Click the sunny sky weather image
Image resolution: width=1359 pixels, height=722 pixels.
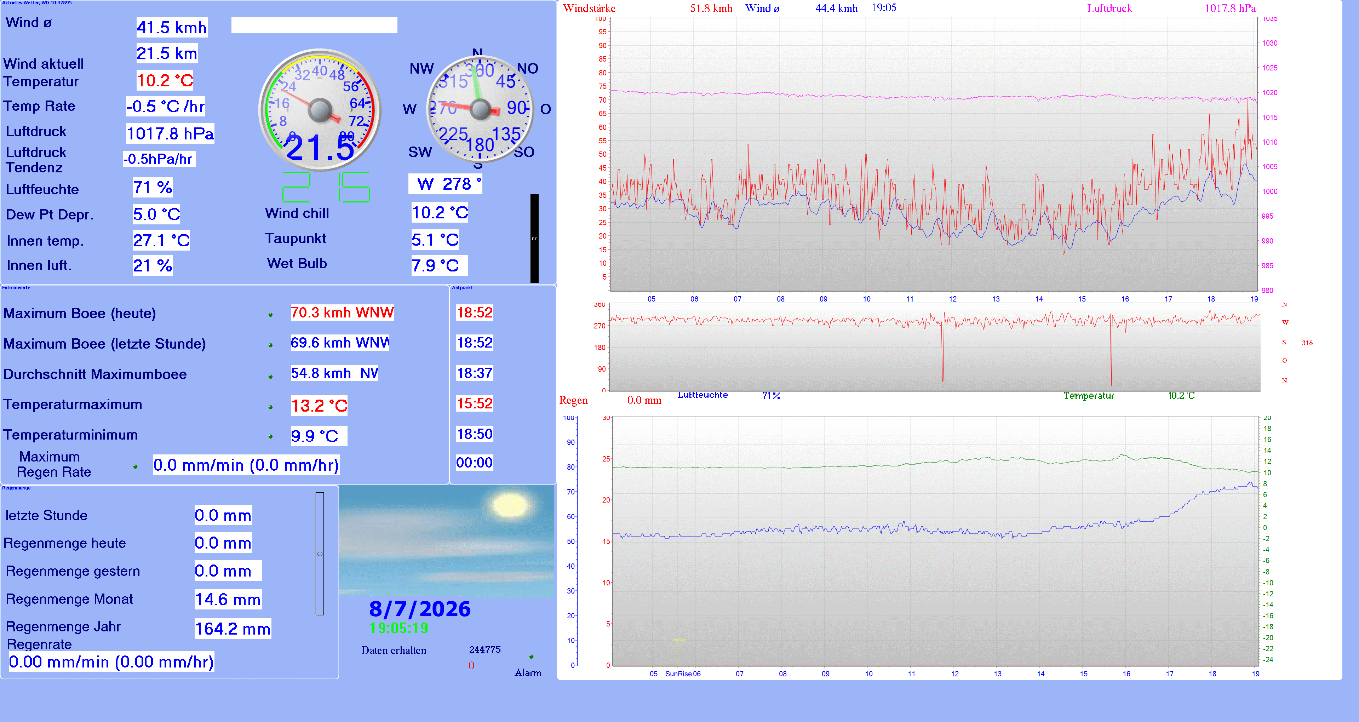pyautogui.click(x=446, y=541)
